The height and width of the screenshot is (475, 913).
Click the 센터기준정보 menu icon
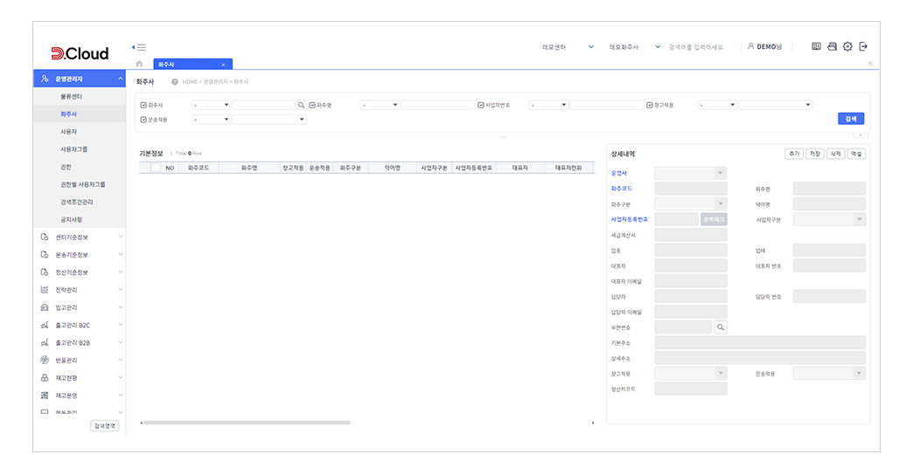pyautogui.click(x=45, y=237)
